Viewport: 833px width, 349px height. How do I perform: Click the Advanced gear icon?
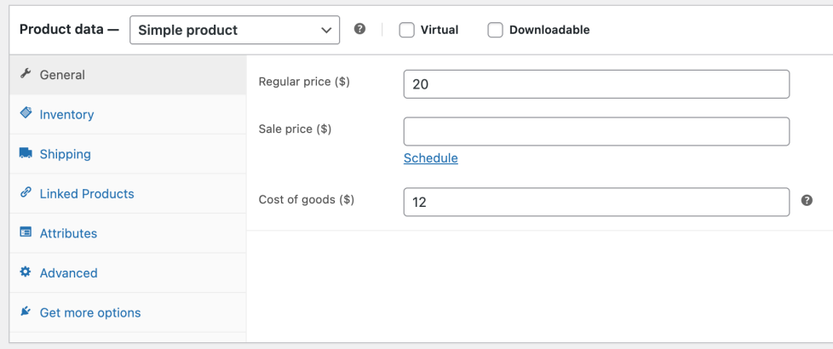26,272
